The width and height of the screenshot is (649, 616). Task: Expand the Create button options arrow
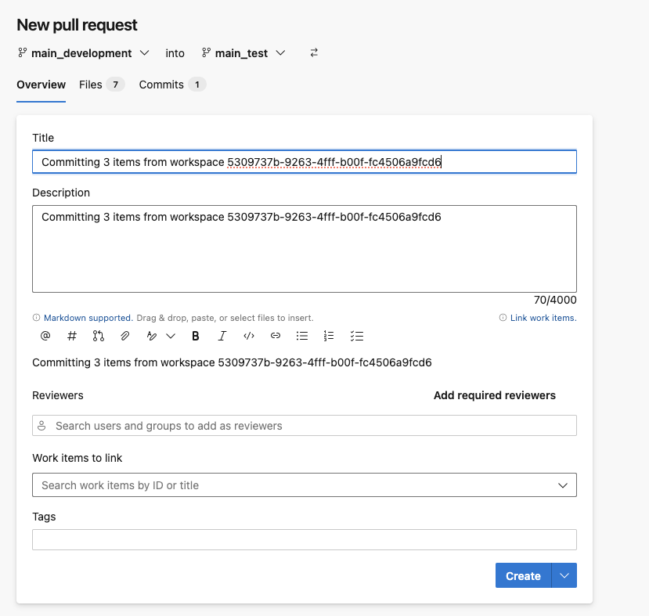[564, 575]
